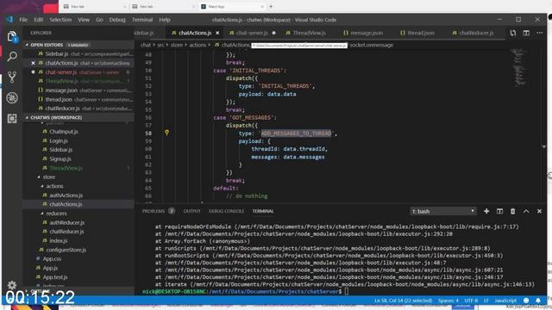The width and height of the screenshot is (552, 310).
Task: Split the editor to the right
Action: click(526, 33)
